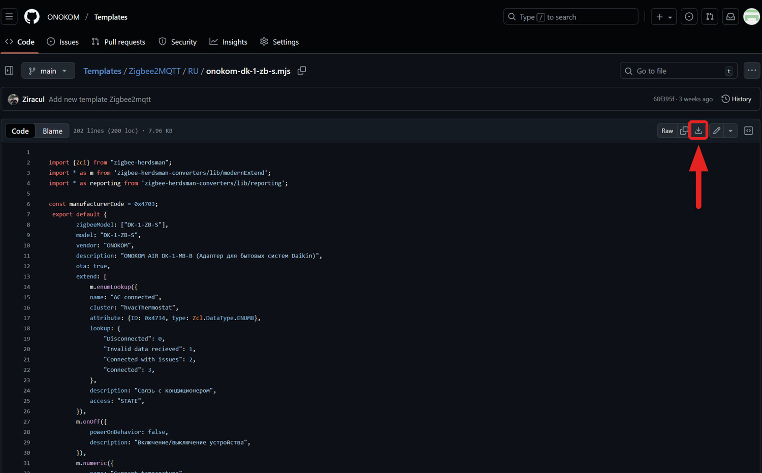Viewport: 762px width, 473px height.
Task: Focus the Go to file input
Action: tap(678, 71)
